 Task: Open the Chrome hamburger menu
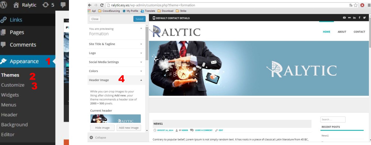(x=369, y=5)
